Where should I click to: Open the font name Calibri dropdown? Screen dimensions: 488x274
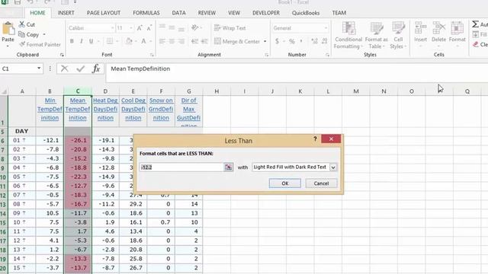[x=112, y=28]
